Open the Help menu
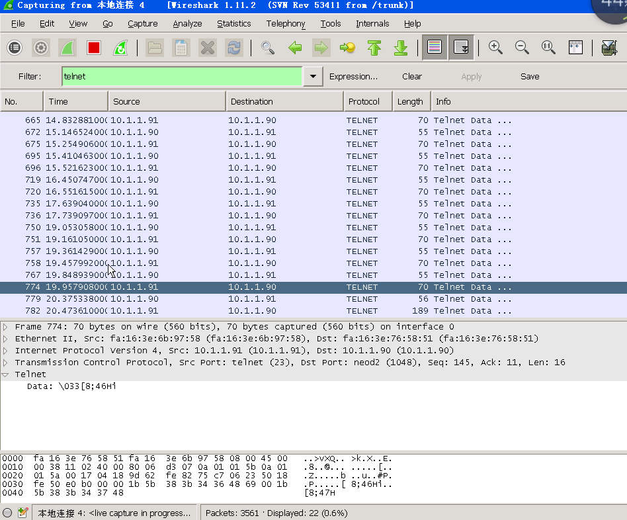 point(412,24)
